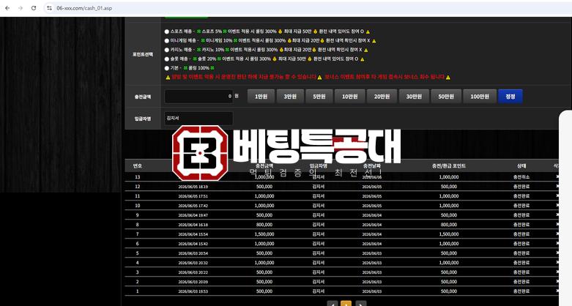
Task: Remove row 8 with its × icon
Action: click(x=557, y=224)
